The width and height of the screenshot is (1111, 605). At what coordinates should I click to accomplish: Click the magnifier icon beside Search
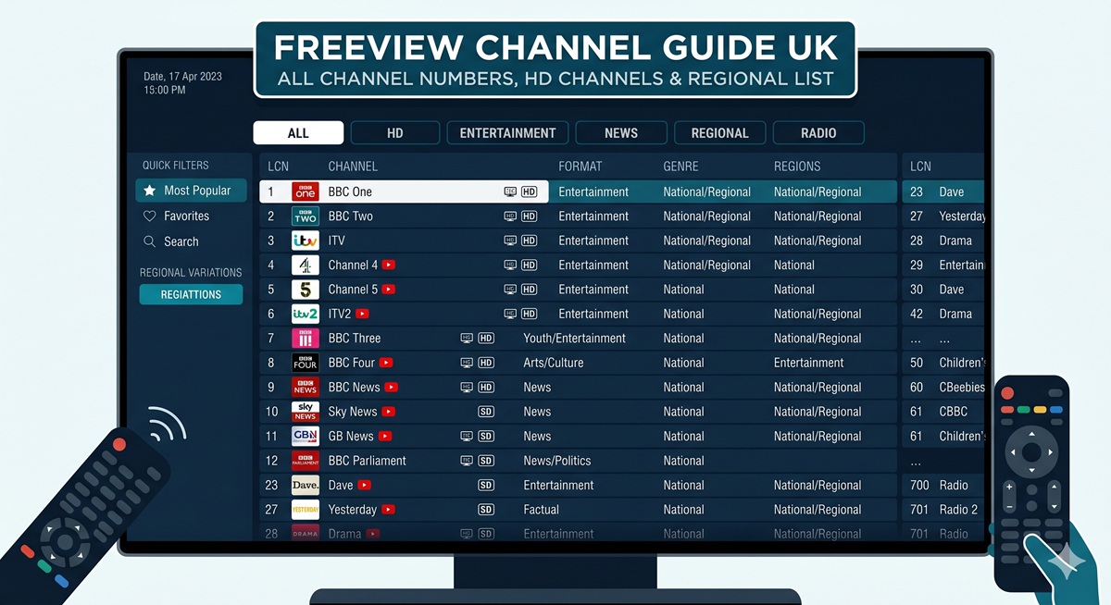(150, 241)
